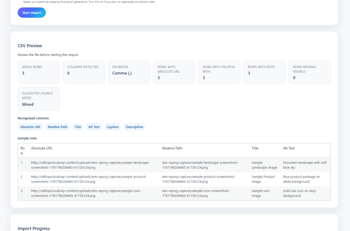
Task: Click the Alt Text table header
Action: coord(289,148)
